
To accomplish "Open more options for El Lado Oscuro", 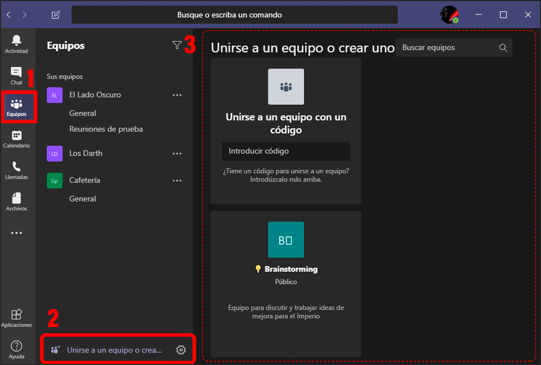I will pos(177,95).
